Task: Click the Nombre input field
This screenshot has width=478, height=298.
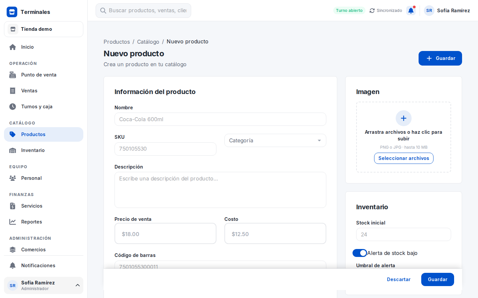Action: click(220, 119)
